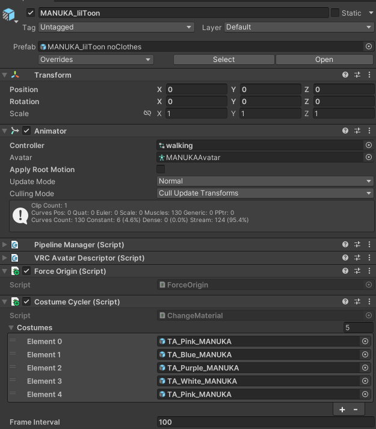Viewport: 376px width, 429px height.
Task: Open Pipeline Manager three-dot menu
Action: coord(369,244)
